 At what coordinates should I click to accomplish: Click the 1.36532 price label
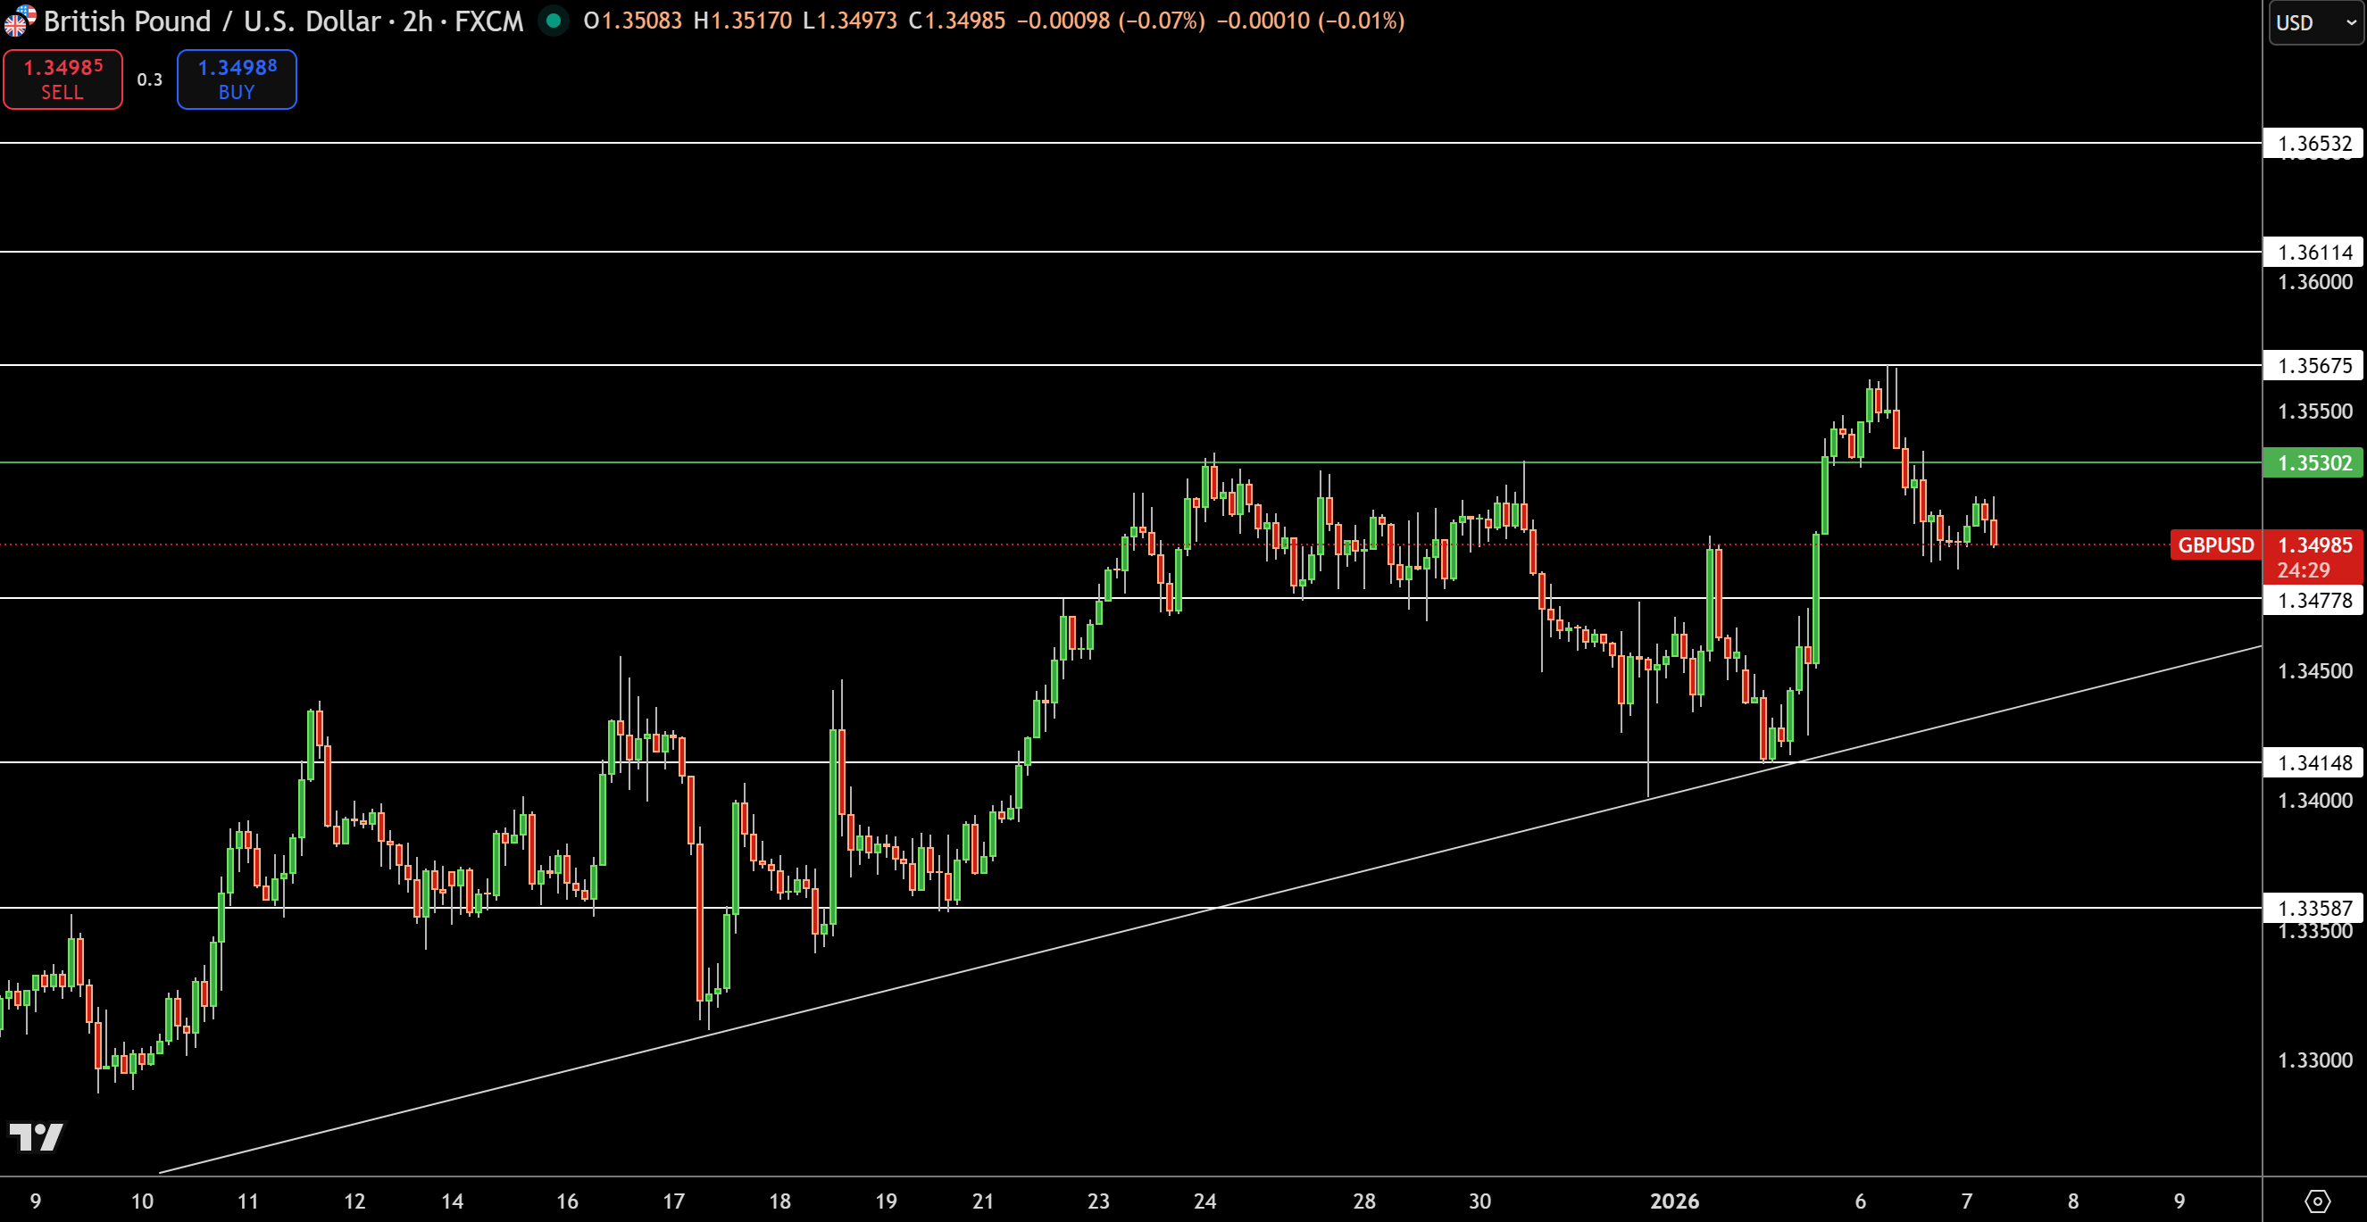coord(2313,144)
